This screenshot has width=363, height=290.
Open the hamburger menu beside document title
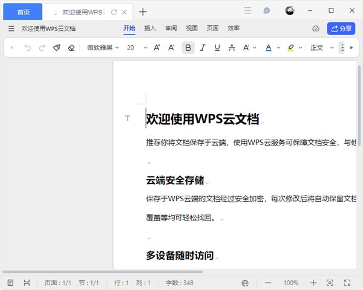(11, 28)
